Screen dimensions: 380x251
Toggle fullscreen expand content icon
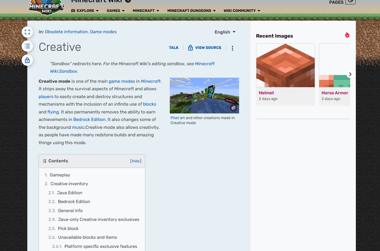27,32
